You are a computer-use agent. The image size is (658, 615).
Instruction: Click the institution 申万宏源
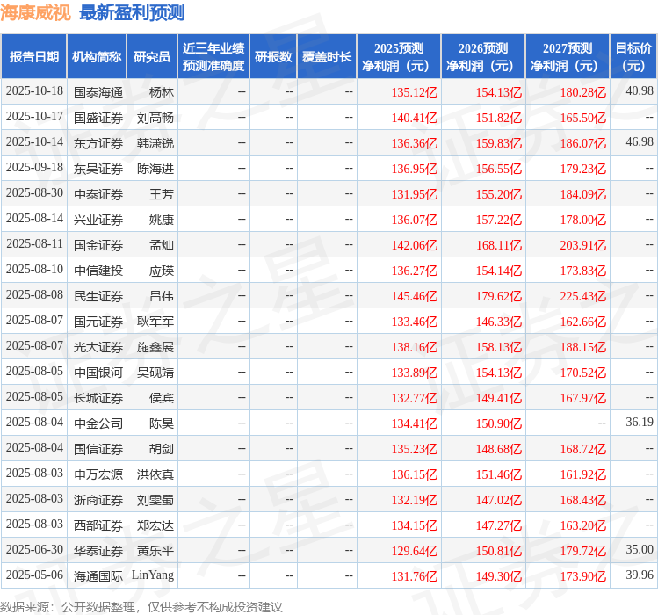[98, 474]
